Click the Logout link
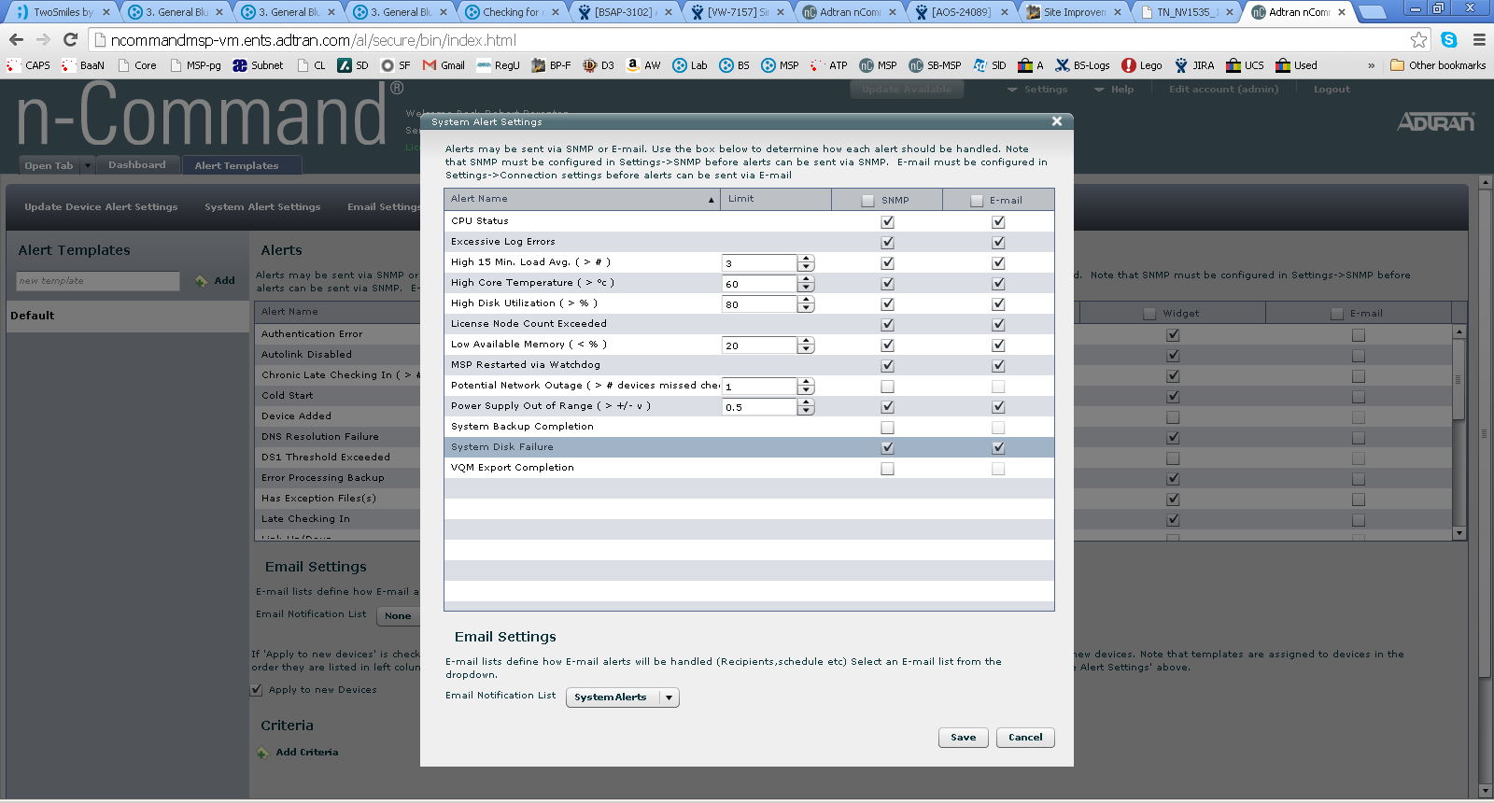 click(1332, 90)
